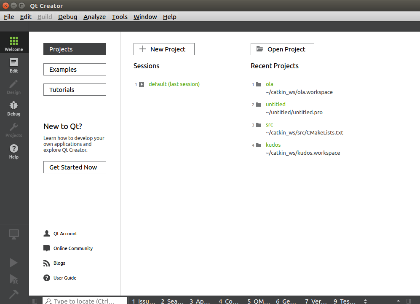This screenshot has width=420, height=304.
Task: Open the 9 Test Results pane
Action: point(345,301)
